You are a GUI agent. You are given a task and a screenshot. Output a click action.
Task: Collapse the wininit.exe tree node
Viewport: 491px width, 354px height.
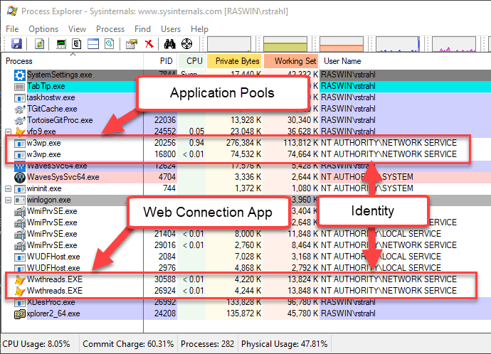point(9,188)
